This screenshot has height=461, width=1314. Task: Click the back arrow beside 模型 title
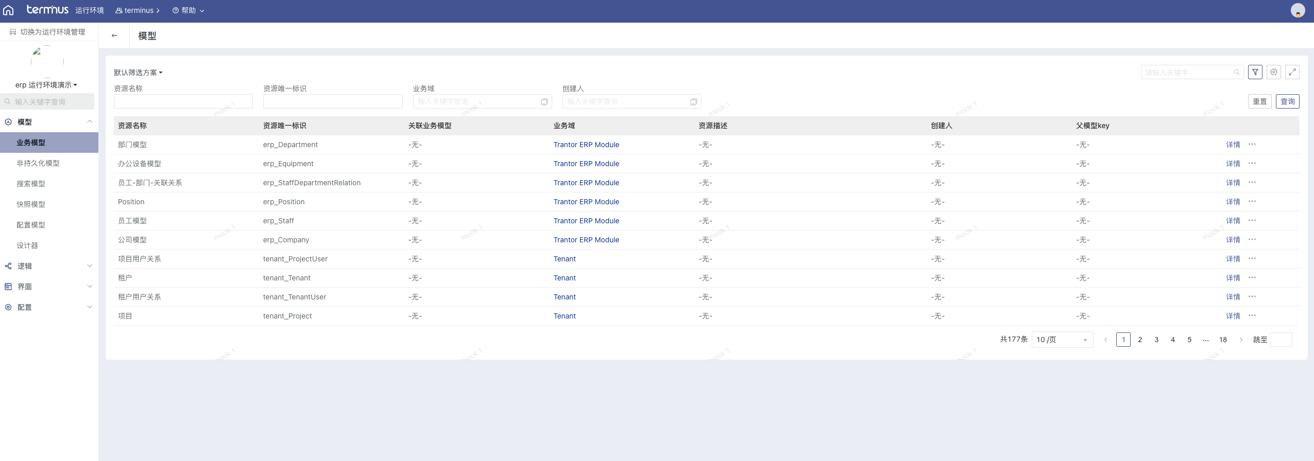tap(114, 36)
